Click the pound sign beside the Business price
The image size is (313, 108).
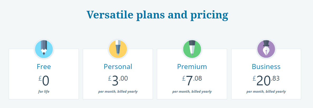[x=254, y=78]
